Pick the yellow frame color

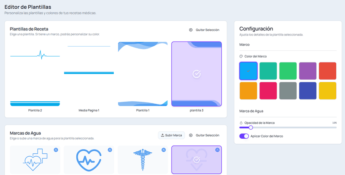(327, 91)
